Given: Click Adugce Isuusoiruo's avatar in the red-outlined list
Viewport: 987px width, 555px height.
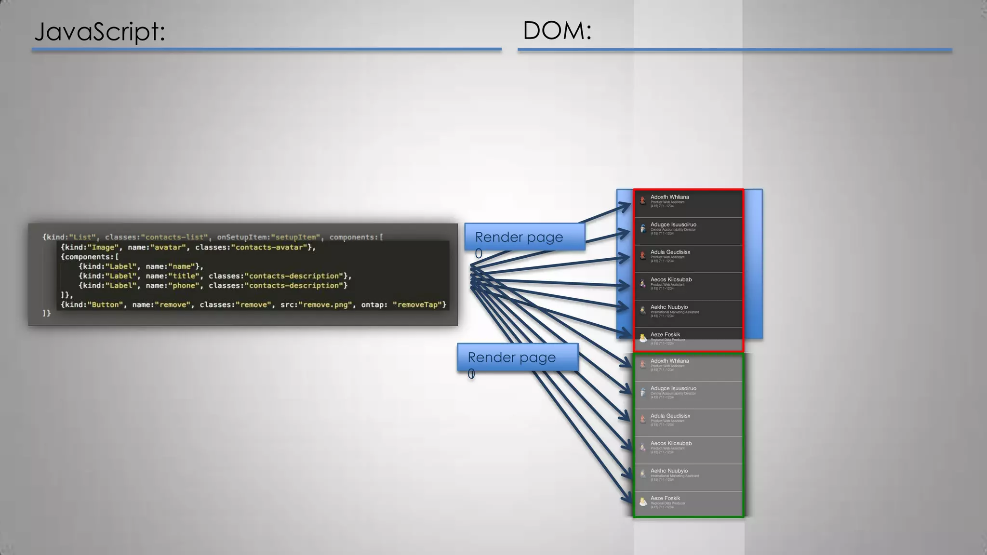Looking at the screenshot, I should (x=643, y=228).
